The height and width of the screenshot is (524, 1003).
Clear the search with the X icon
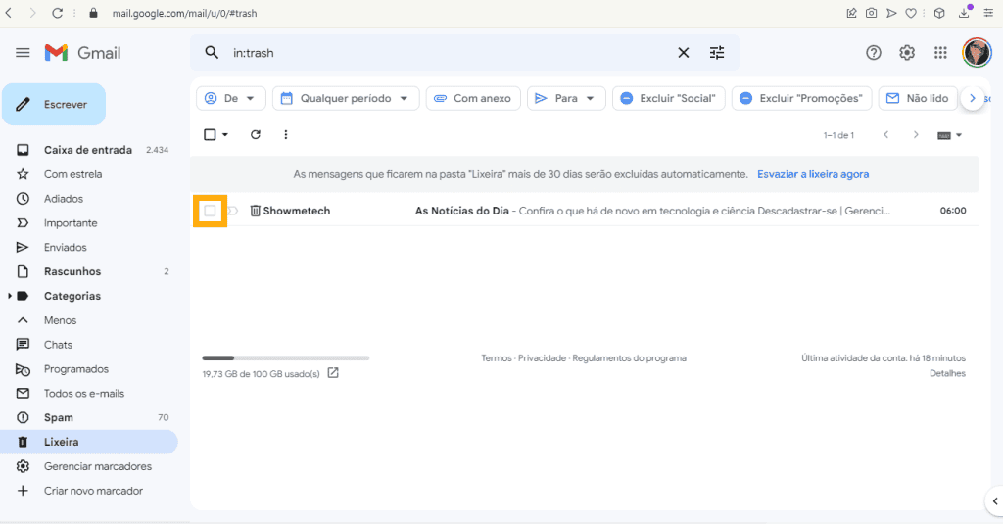click(683, 53)
